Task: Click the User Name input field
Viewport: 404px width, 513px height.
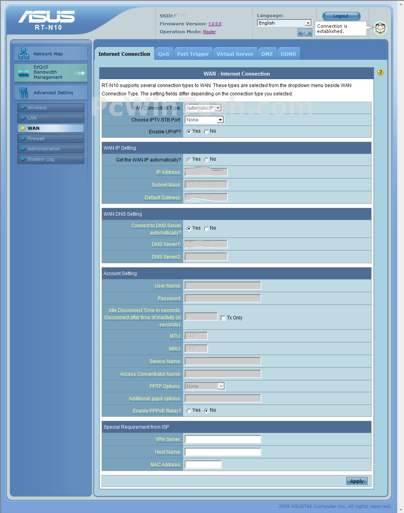Action: 223,285
